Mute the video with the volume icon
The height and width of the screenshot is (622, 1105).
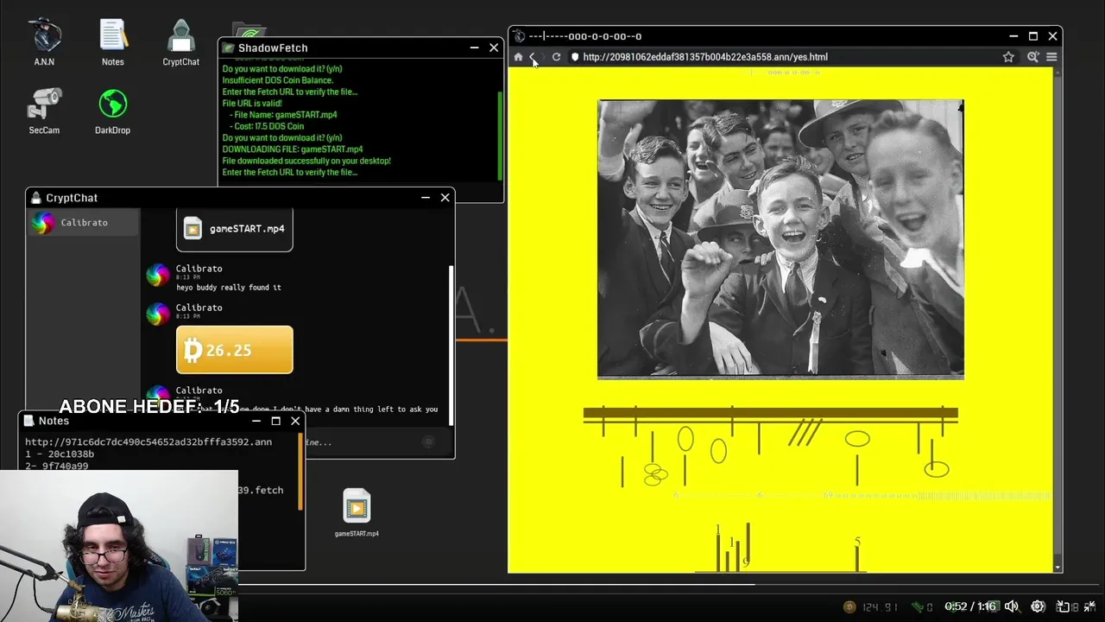1012,606
